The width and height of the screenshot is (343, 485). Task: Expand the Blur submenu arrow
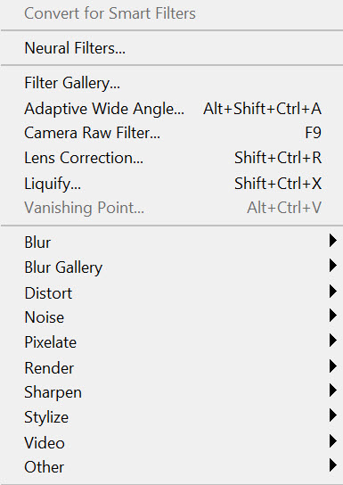click(x=333, y=241)
